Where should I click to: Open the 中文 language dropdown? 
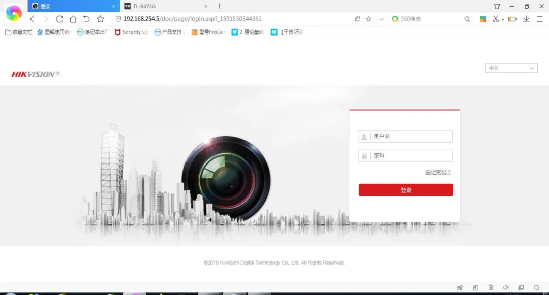(511, 68)
